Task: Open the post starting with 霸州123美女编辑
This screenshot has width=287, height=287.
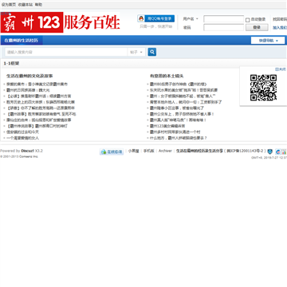Action: [167, 126]
